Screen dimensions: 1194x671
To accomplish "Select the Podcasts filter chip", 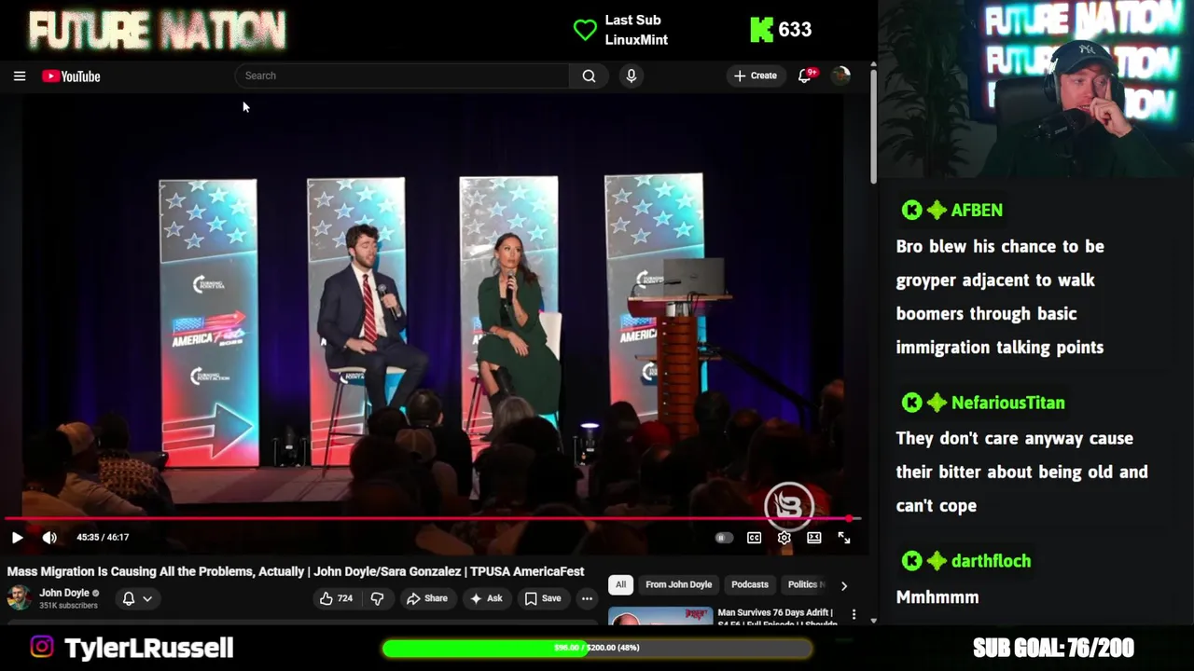I will tap(750, 584).
